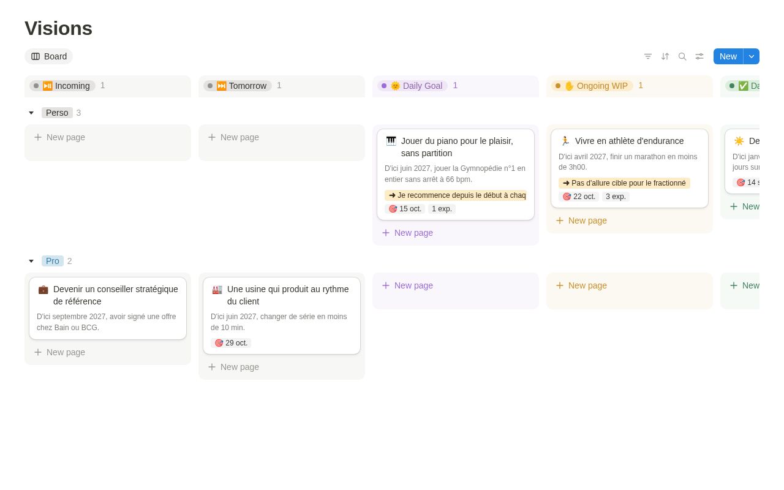Open the search magnifier icon
784x490 pixels.
(682, 56)
